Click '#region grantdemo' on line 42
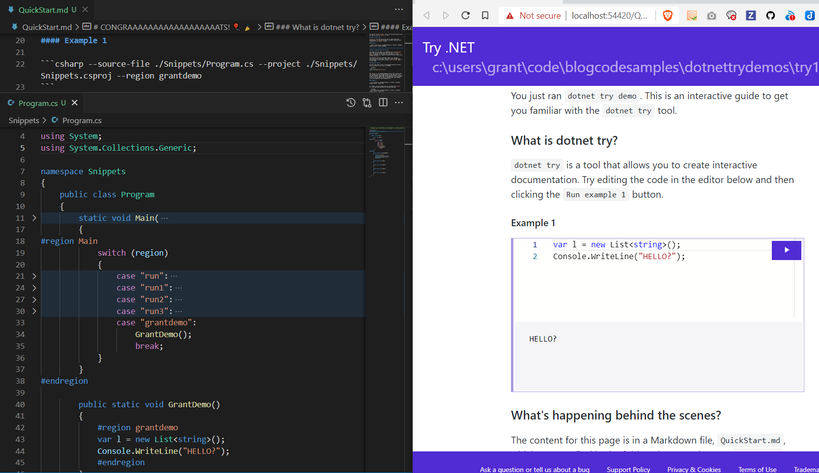The height and width of the screenshot is (473, 819). (x=138, y=427)
